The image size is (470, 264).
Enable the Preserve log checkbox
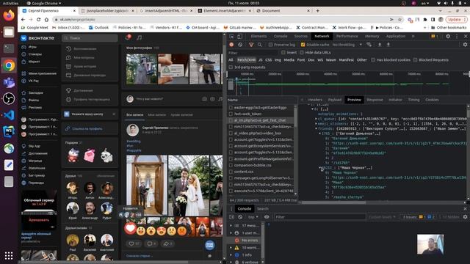[x=270, y=45]
